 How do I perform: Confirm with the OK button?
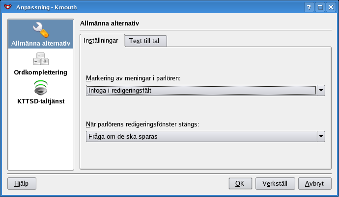tap(240, 183)
